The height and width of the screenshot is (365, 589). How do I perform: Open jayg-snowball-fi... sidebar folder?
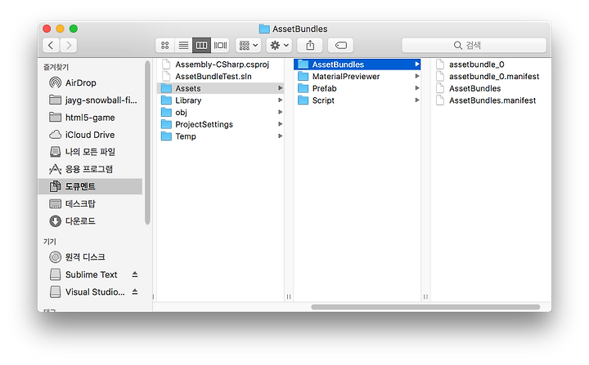90,100
